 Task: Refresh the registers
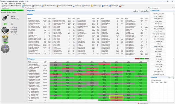click(x=146, y=11)
